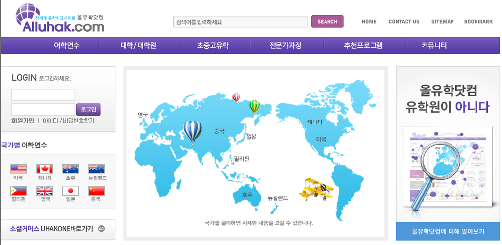The height and width of the screenshot is (245, 502).
Task: Click the 뉴질랜드 label under the flag
Action: pyautogui.click(x=98, y=178)
